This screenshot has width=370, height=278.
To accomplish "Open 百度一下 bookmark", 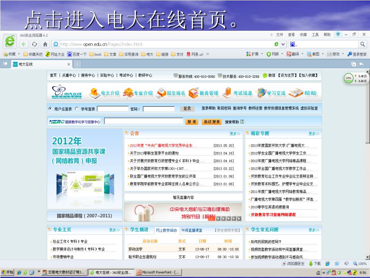I will (x=77, y=54).
